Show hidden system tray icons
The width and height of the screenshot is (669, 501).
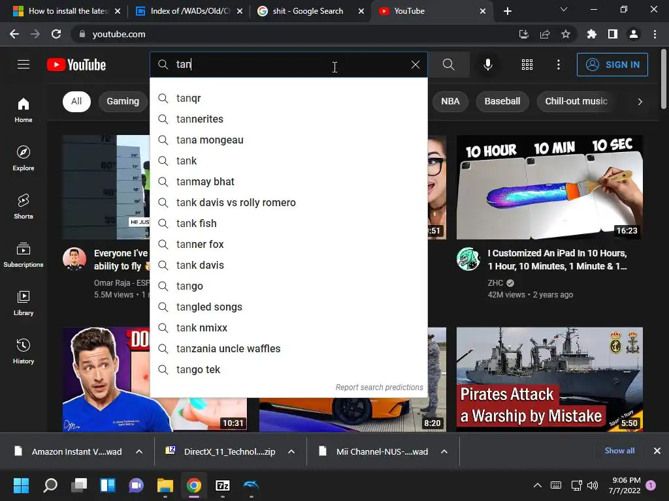coord(538,485)
